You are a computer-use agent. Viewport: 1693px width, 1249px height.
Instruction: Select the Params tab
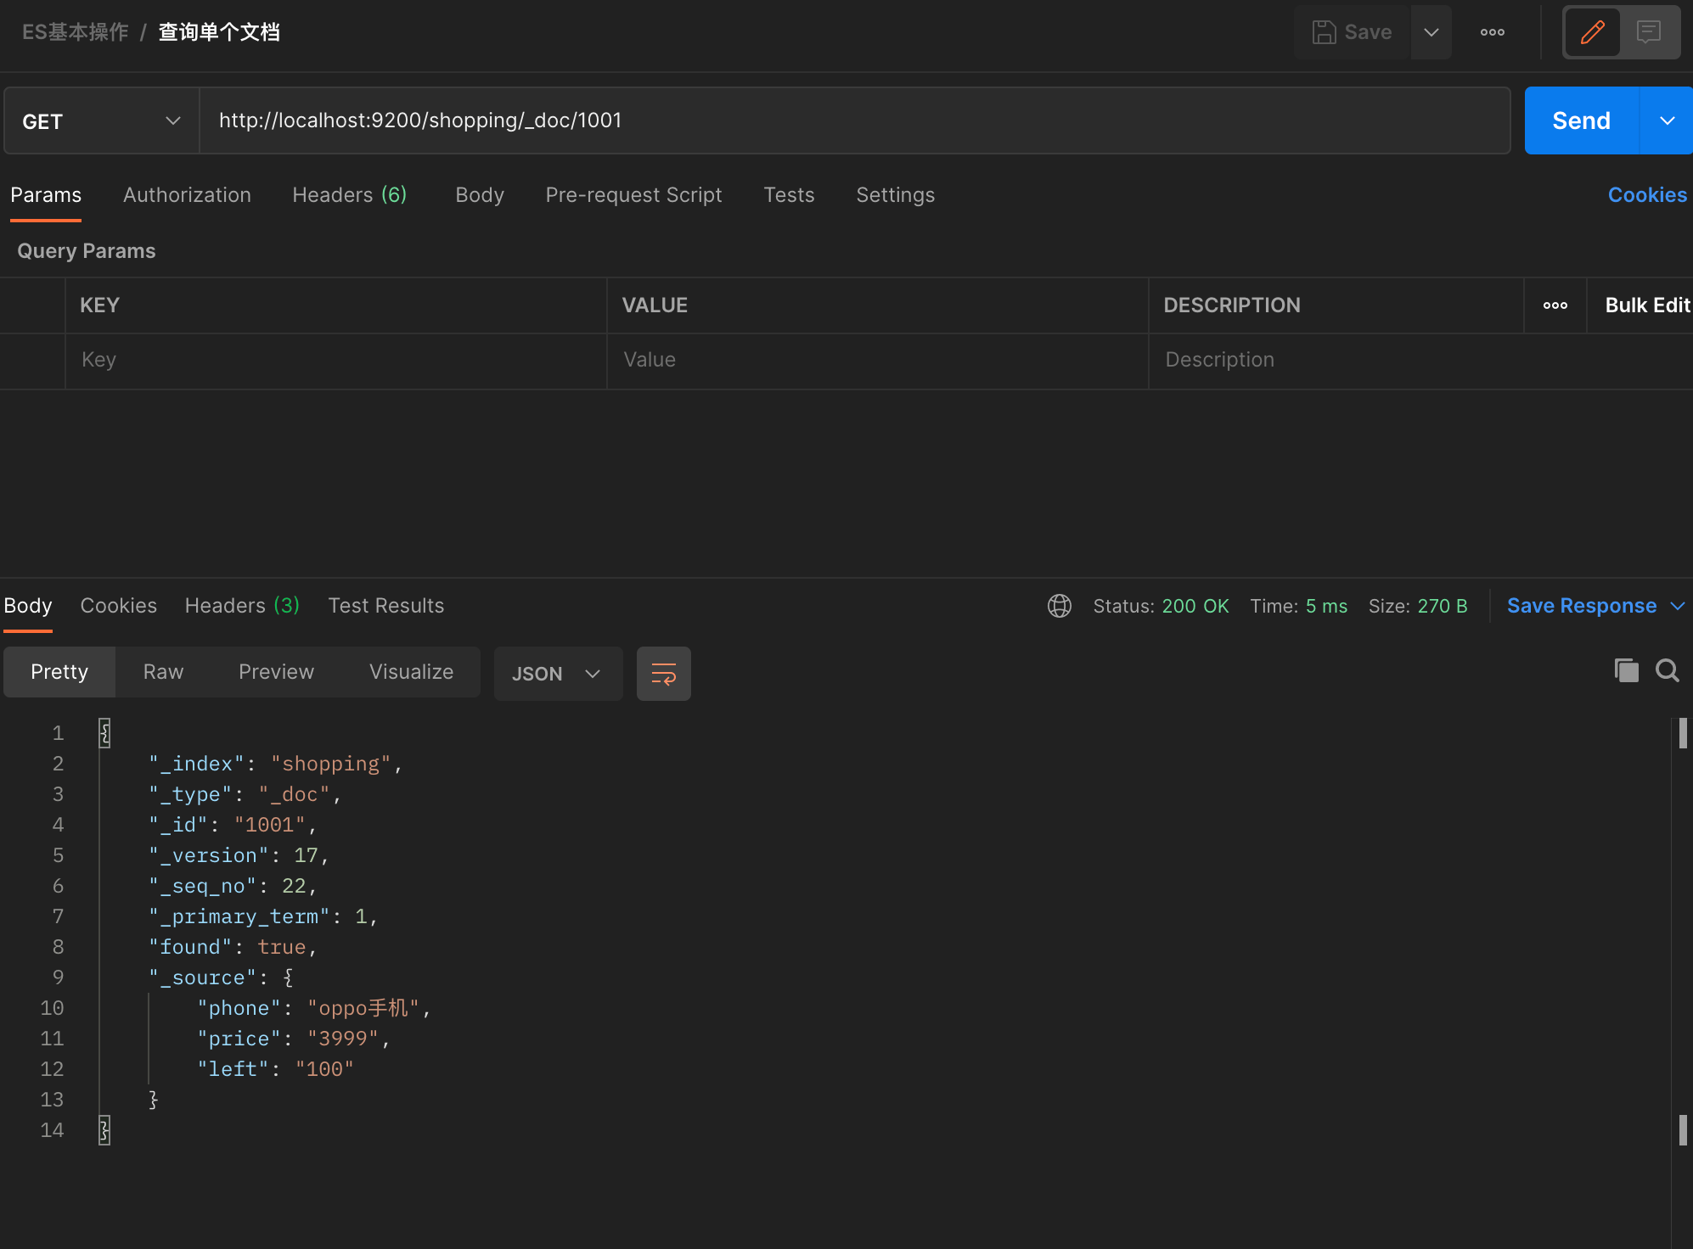pos(46,195)
